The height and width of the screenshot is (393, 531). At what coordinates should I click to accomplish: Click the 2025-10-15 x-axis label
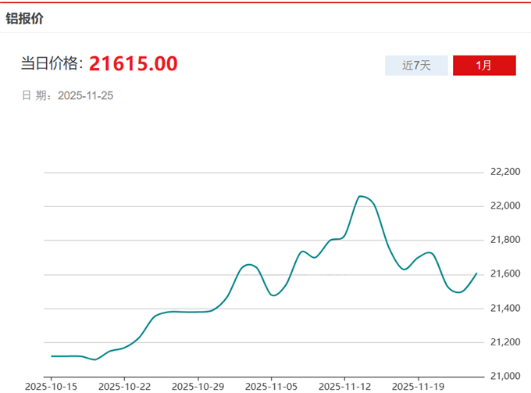coord(51,386)
